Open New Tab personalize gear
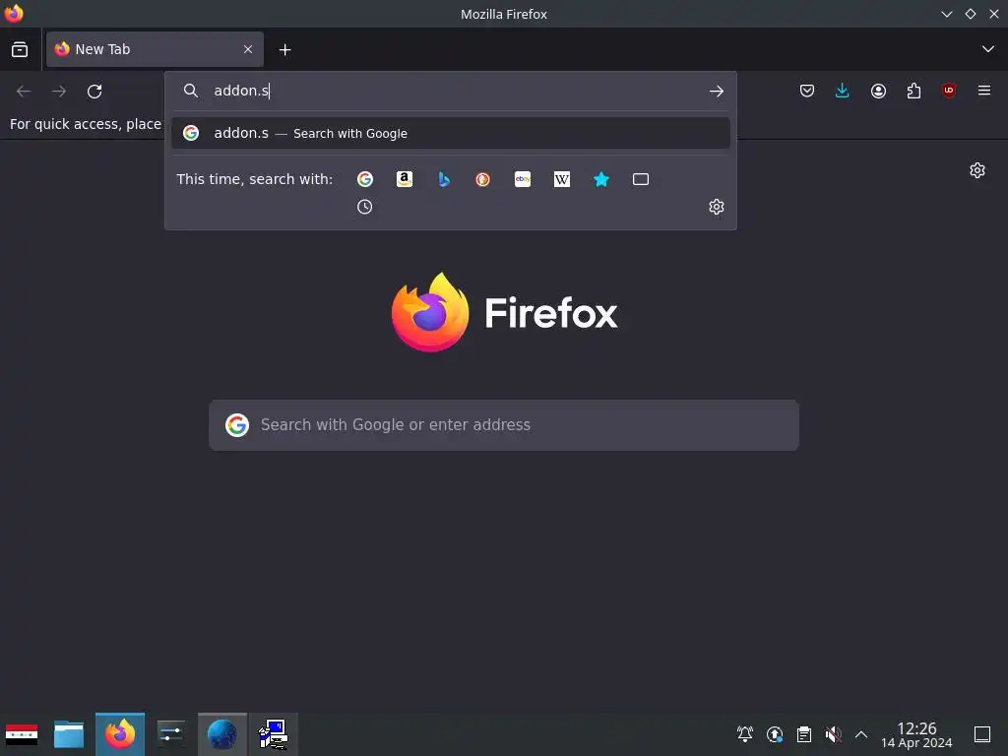1008x756 pixels. (x=977, y=170)
